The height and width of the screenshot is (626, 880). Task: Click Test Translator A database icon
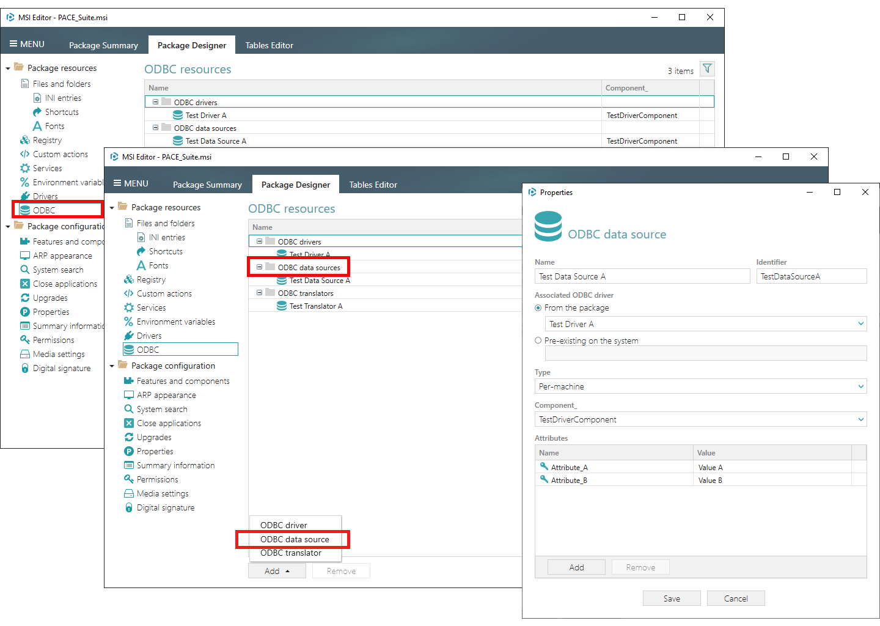(282, 306)
